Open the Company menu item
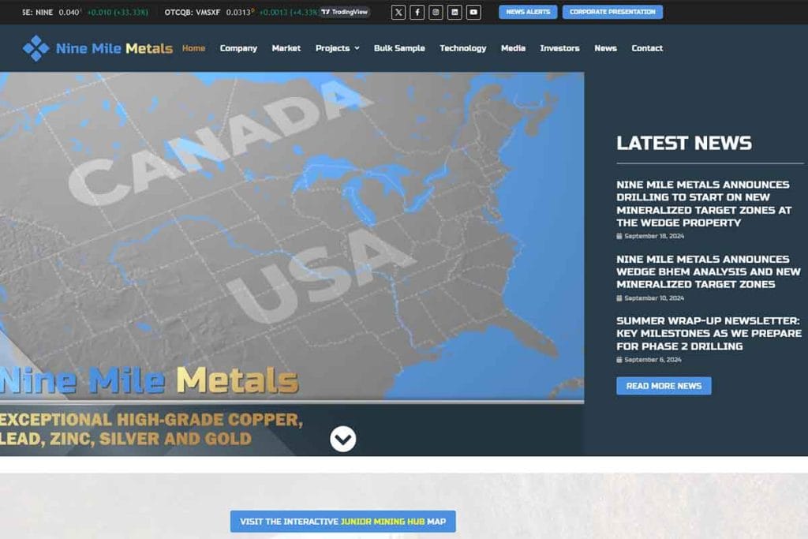The image size is (808, 539). coord(238,48)
